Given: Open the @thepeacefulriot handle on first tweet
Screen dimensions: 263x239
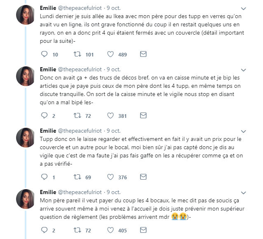Looking at the screenshot, I should pos(80,8).
